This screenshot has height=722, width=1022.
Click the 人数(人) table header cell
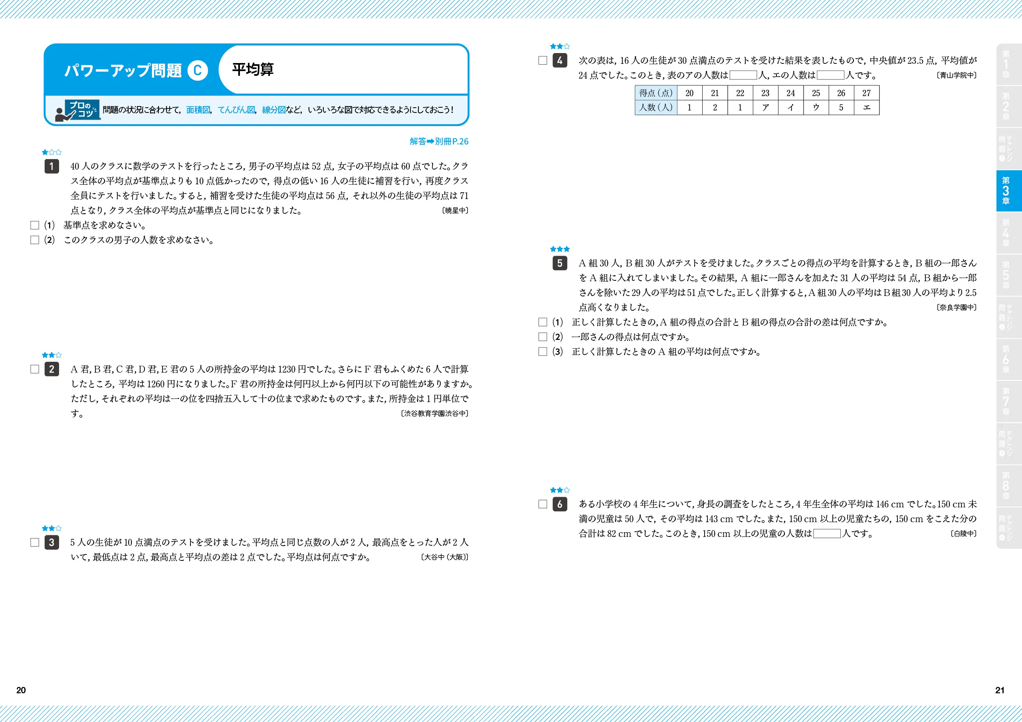pos(656,108)
